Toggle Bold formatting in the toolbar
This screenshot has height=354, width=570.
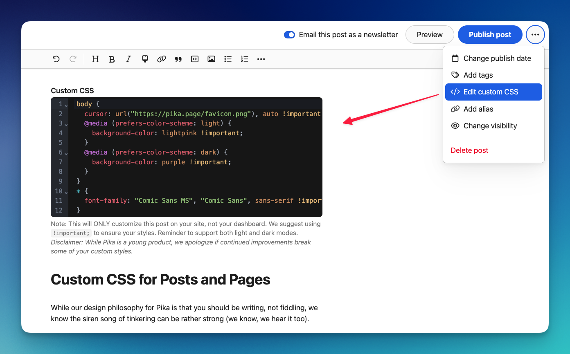tap(112, 59)
